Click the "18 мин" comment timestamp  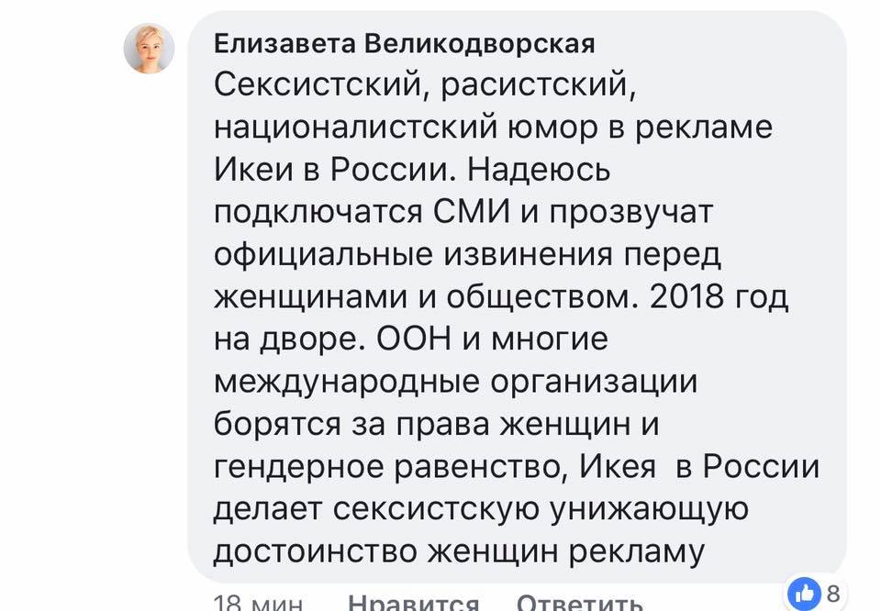258,603
